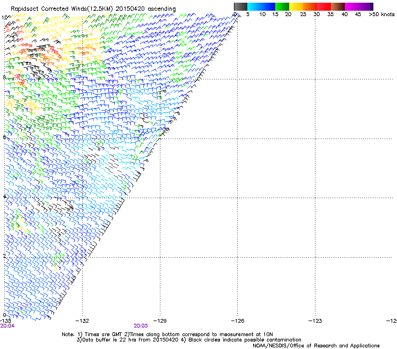The height and width of the screenshot is (349, 397).
Task: Click the red 30-35 knots legend swatch
Action: [324, 6]
